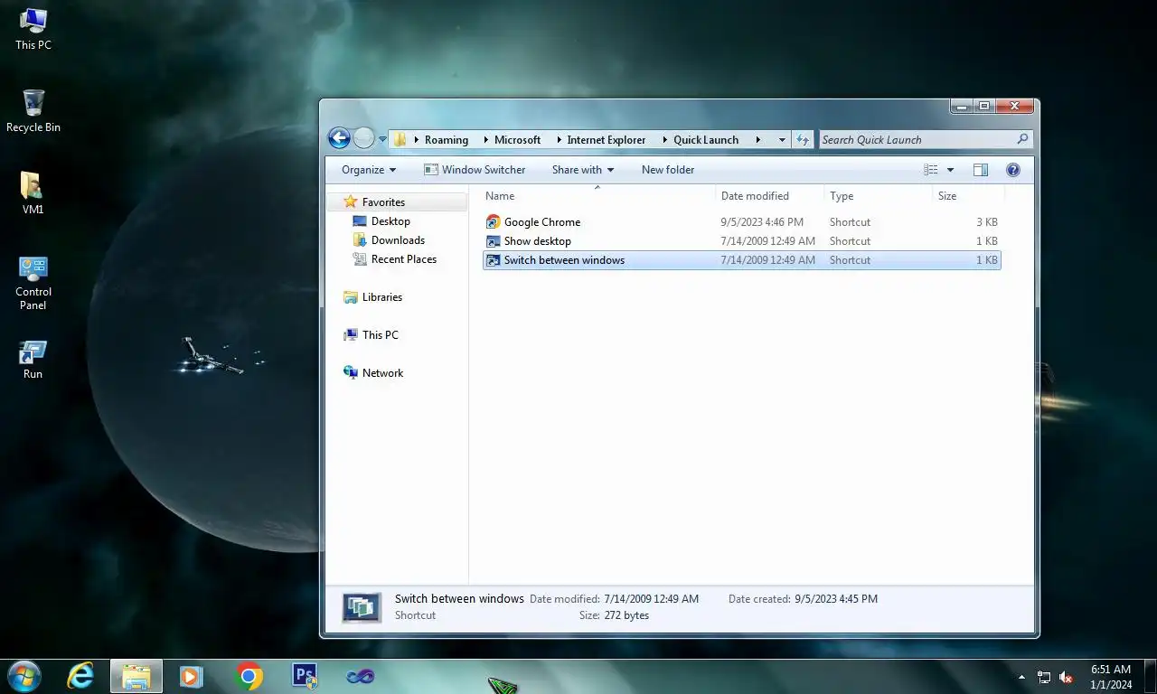Go to the Roaming breadcrumb folder
Viewport: 1157px width, 694px height.
tap(447, 140)
